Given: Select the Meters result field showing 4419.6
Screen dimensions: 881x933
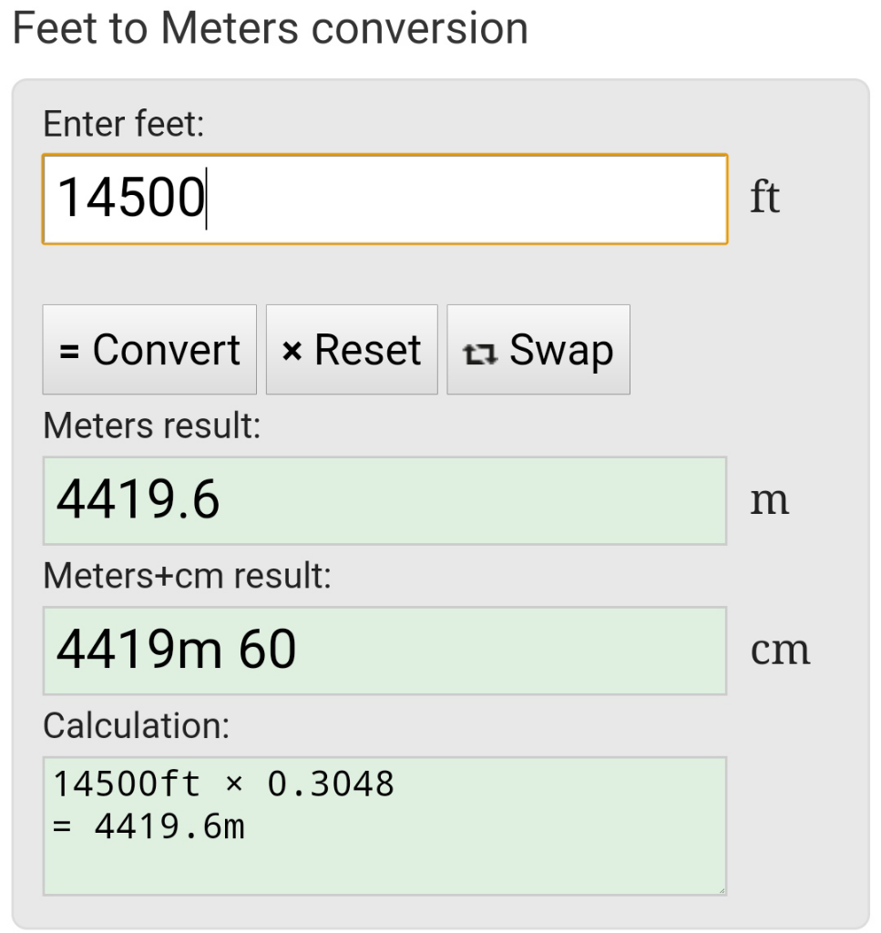Looking at the screenshot, I should 384,500.
